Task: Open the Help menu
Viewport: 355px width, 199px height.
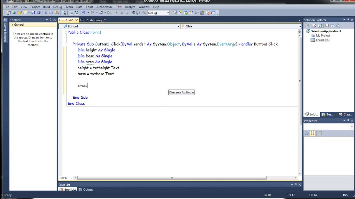Action: pos(156,7)
